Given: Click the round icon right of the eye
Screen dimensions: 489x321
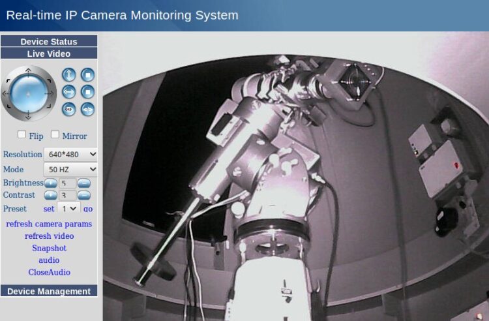Looking at the screenshot, I should 87,109.
